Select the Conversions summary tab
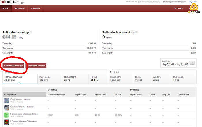202x127 pixels. pos(184,79)
